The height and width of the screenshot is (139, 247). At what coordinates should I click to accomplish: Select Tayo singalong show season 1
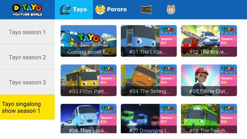(28, 107)
